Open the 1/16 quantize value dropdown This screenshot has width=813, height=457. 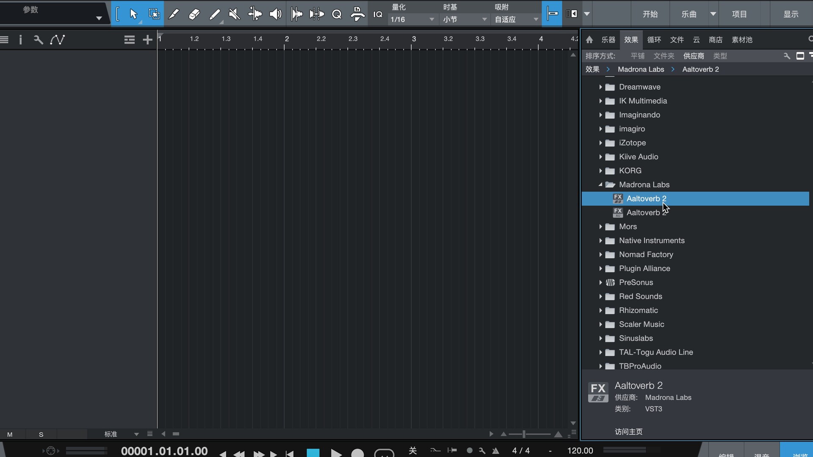point(412,19)
